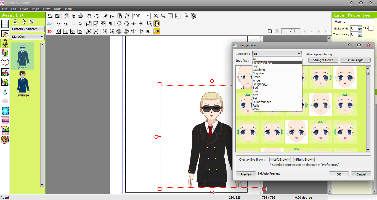
Task: Click the 2D rotate left icon
Action: tap(119, 23)
